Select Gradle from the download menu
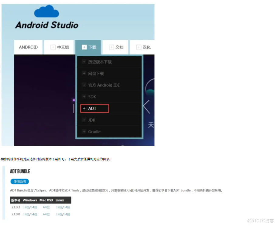Viewport: 277px width, 226px height. click(x=109, y=131)
